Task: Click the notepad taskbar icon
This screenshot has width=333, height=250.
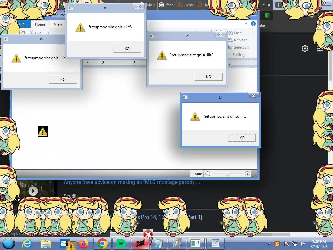Action: [158, 243]
